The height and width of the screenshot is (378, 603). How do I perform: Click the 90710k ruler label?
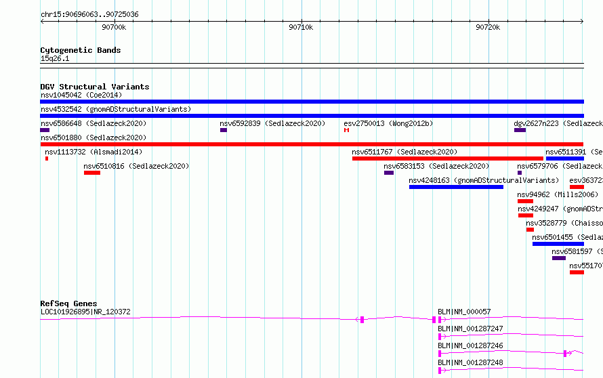pyautogui.click(x=301, y=27)
